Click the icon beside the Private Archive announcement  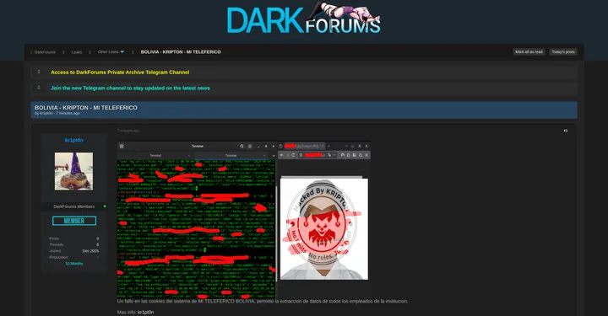pos(39,72)
